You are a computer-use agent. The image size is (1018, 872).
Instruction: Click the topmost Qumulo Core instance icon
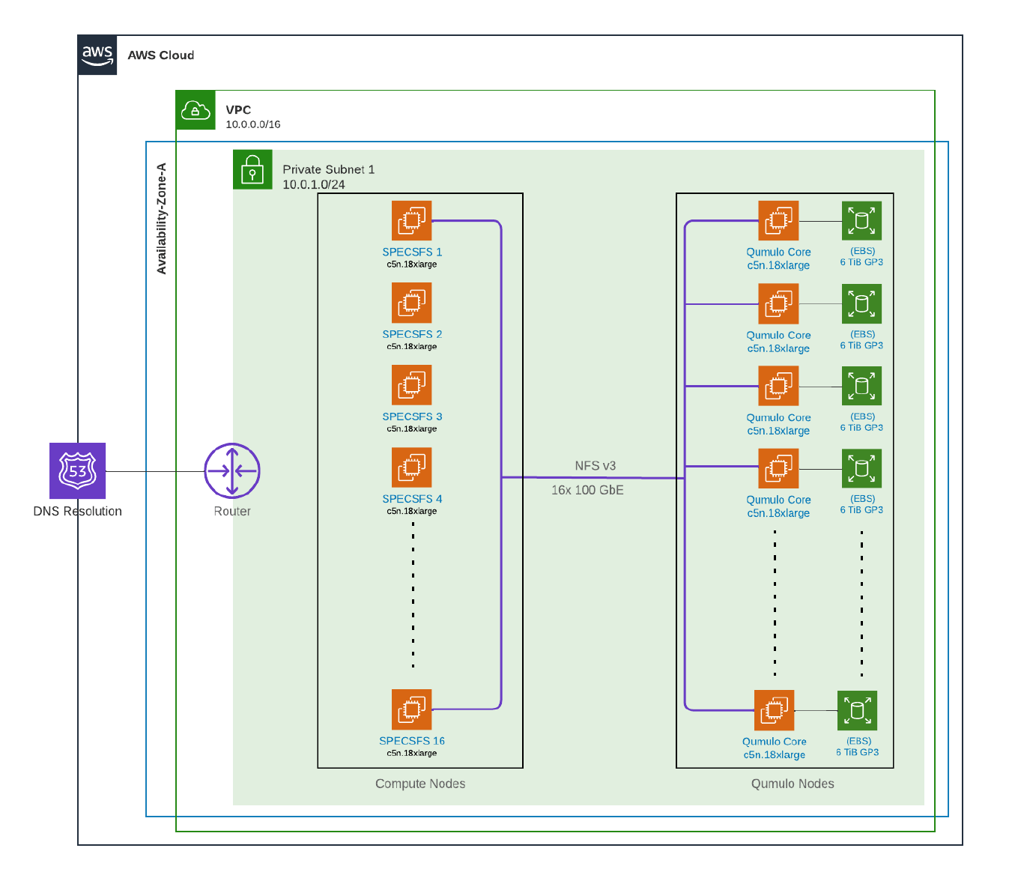(778, 221)
